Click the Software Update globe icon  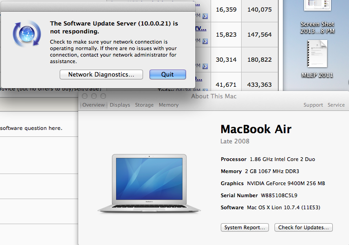(x=27, y=34)
